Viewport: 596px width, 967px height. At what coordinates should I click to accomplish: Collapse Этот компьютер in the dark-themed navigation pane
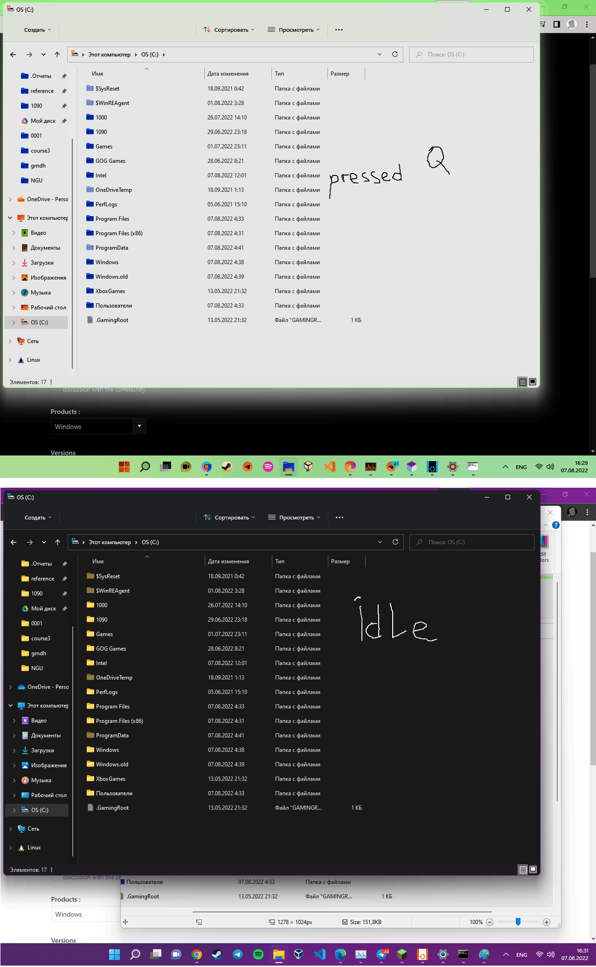(10, 706)
